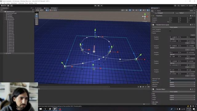
Task: Click the Windows taskbar clock
Action: [188, 109]
